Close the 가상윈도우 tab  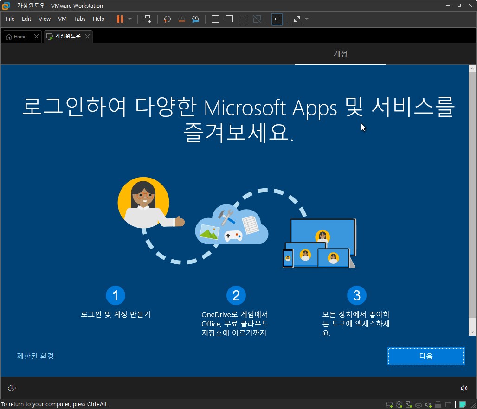(x=87, y=37)
